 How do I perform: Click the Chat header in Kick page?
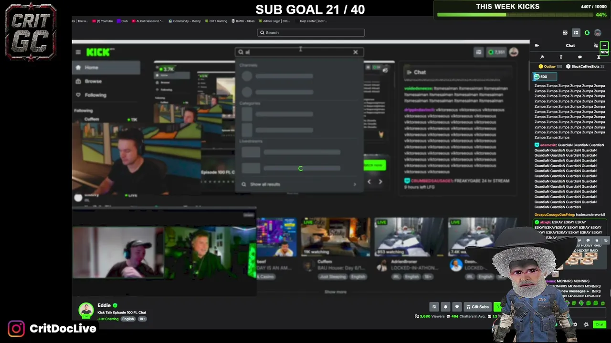coord(416,72)
